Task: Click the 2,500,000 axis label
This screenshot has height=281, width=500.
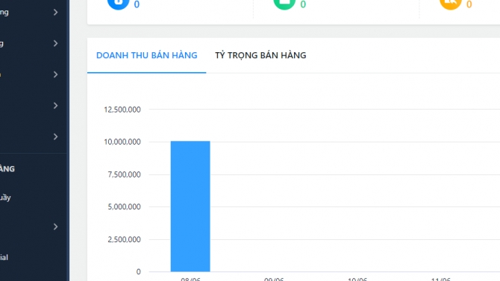Action: pos(124,239)
